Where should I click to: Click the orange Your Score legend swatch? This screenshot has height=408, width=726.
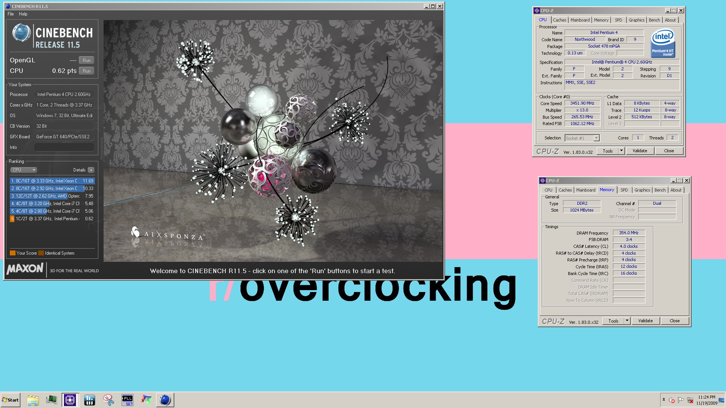(x=12, y=253)
